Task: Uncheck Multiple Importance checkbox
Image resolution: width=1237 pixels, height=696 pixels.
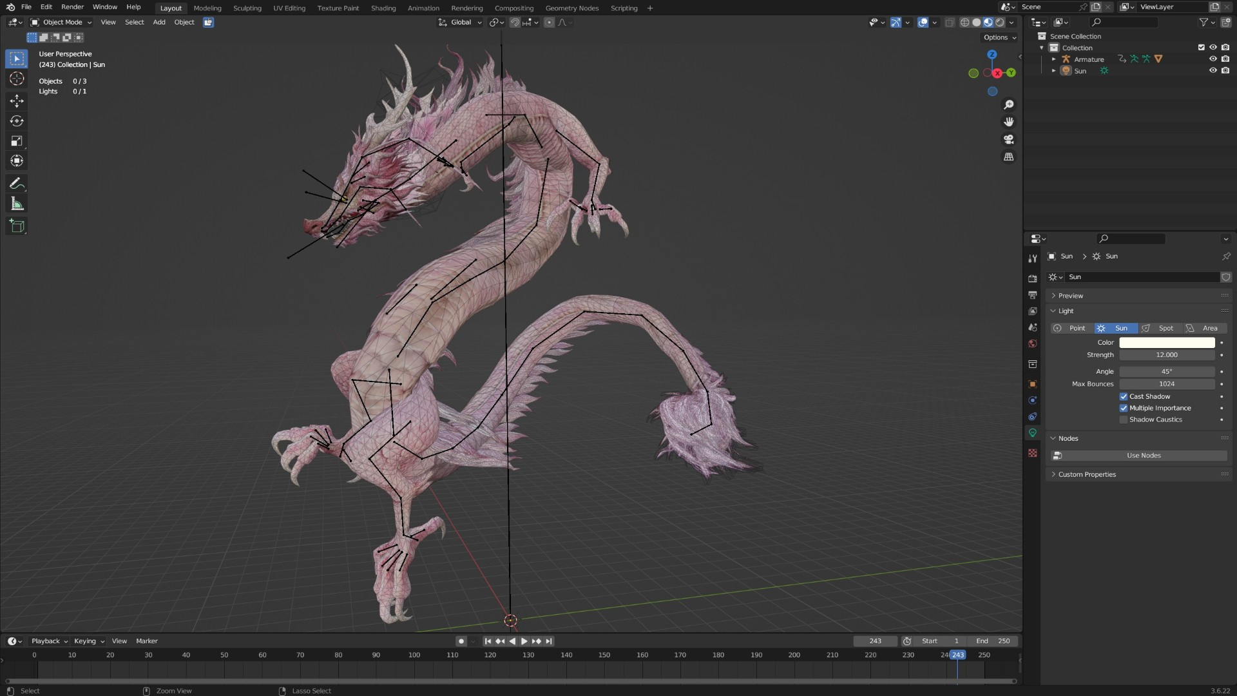Action: [x=1124, y=408]
